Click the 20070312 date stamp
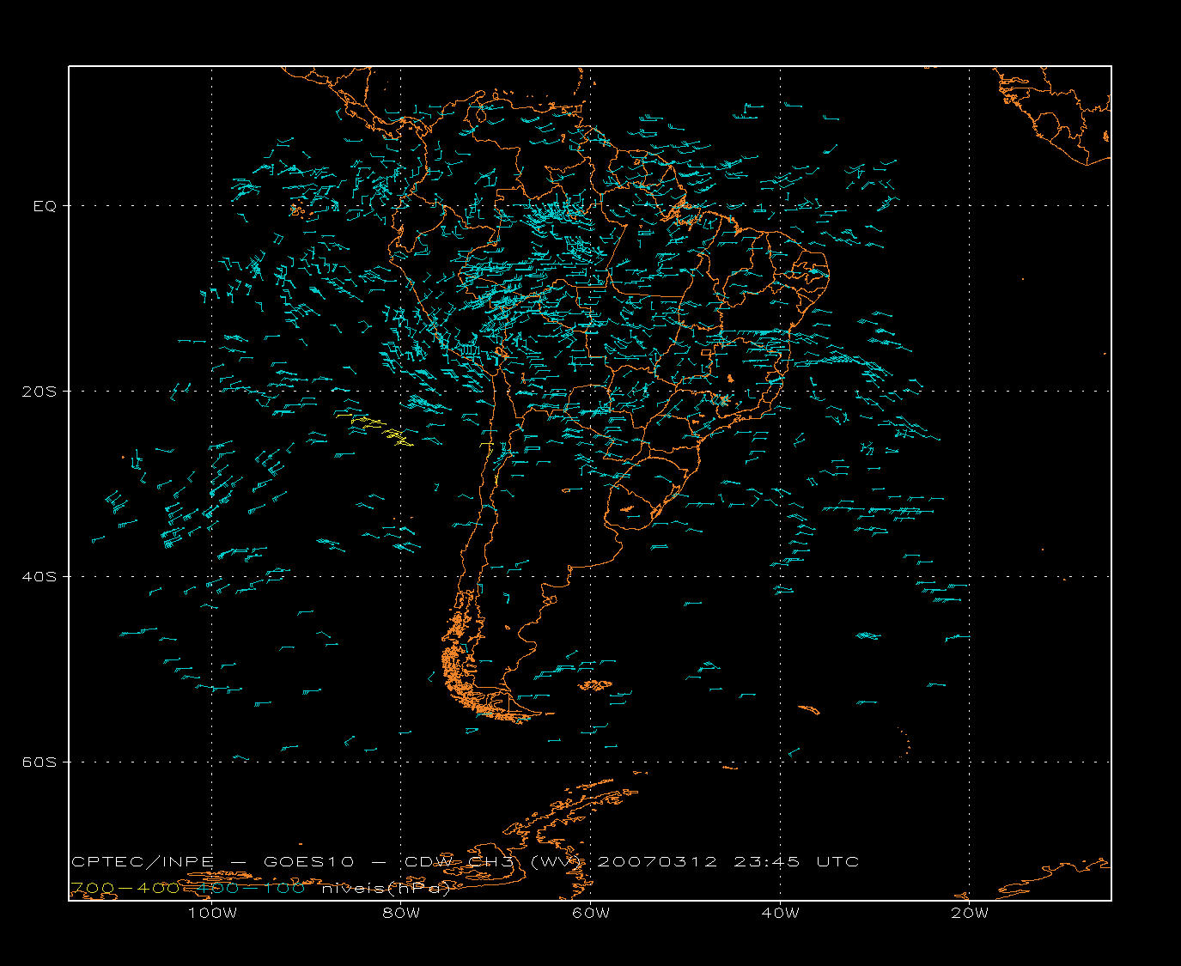This screenshot has width=1181, height=966. (x=656, y=861)
